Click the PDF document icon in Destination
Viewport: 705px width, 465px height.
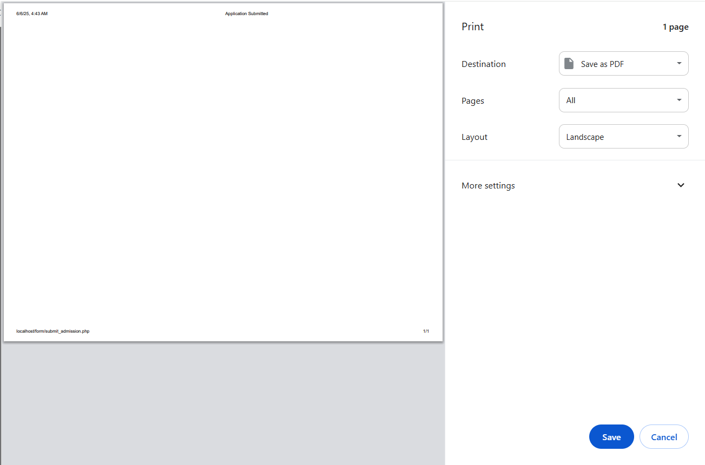[x=569, y=64]
